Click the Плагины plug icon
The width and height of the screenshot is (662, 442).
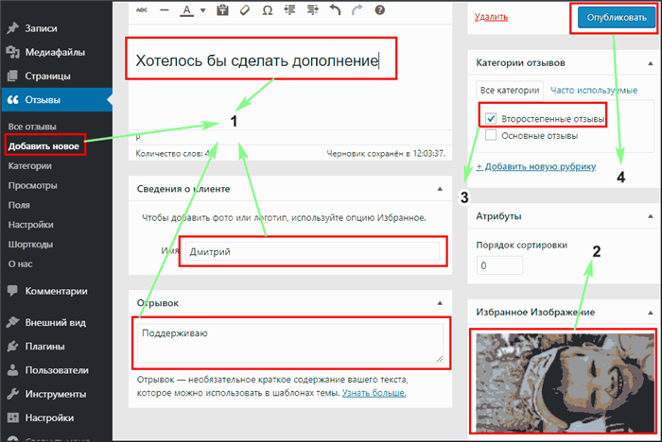point(12,347)
